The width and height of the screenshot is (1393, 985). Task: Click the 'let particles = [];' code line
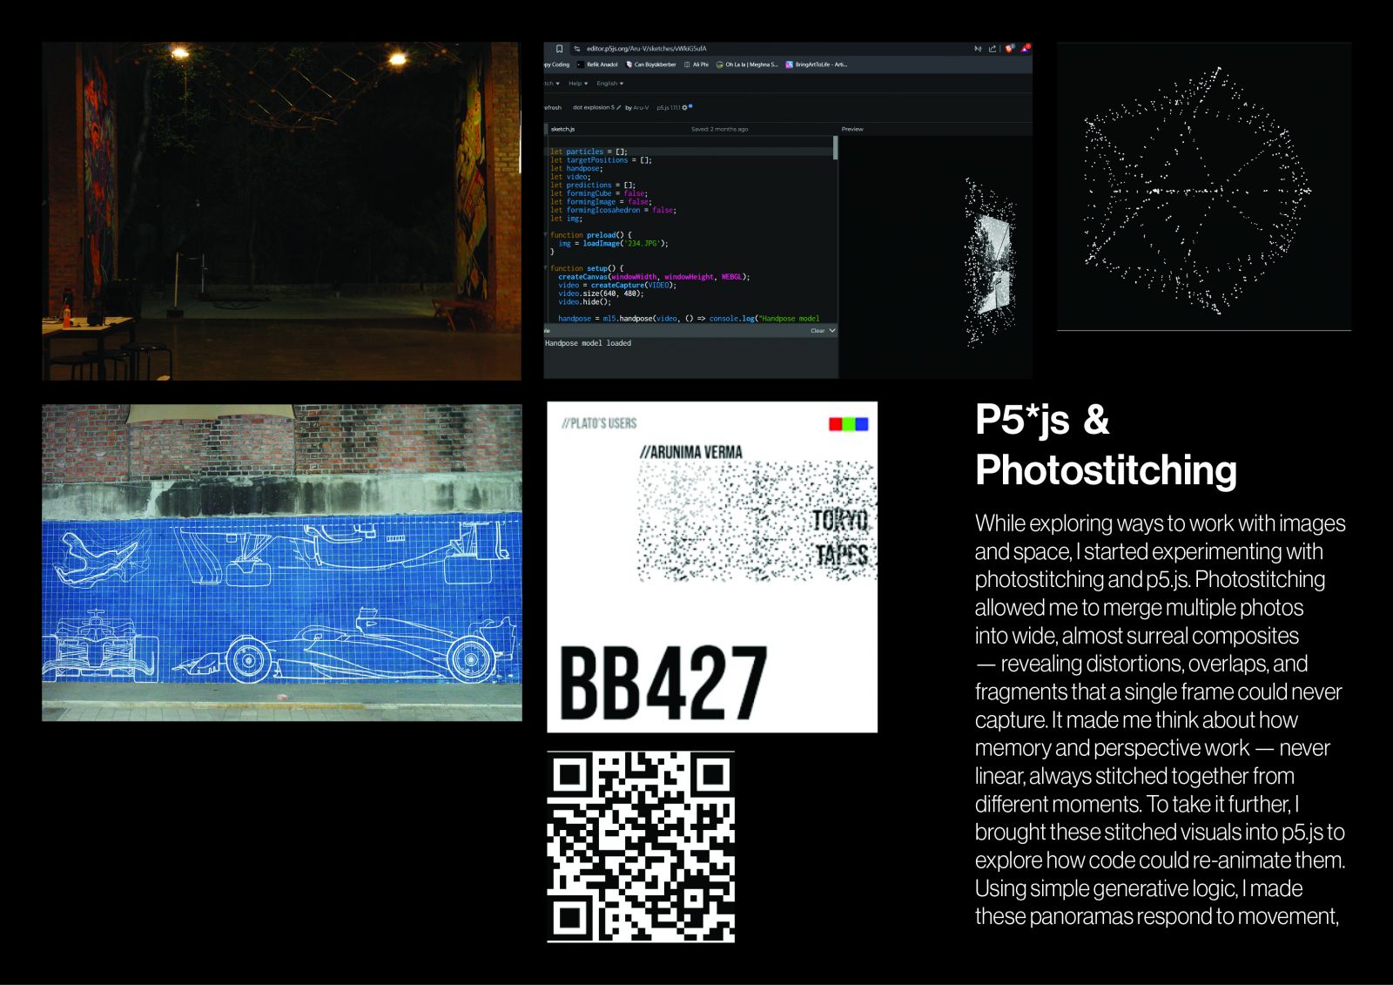point(589,152)
